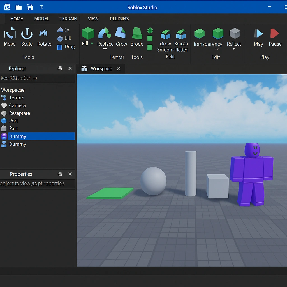Select the Scale tool

[27, 36]
